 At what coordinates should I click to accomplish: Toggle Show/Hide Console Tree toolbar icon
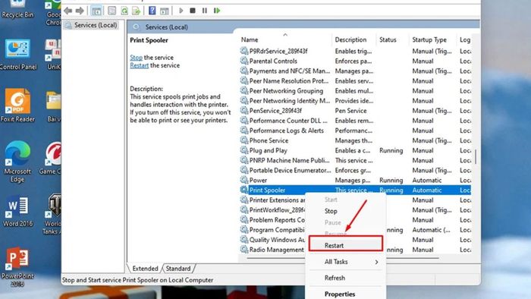[x=96, y=11]
